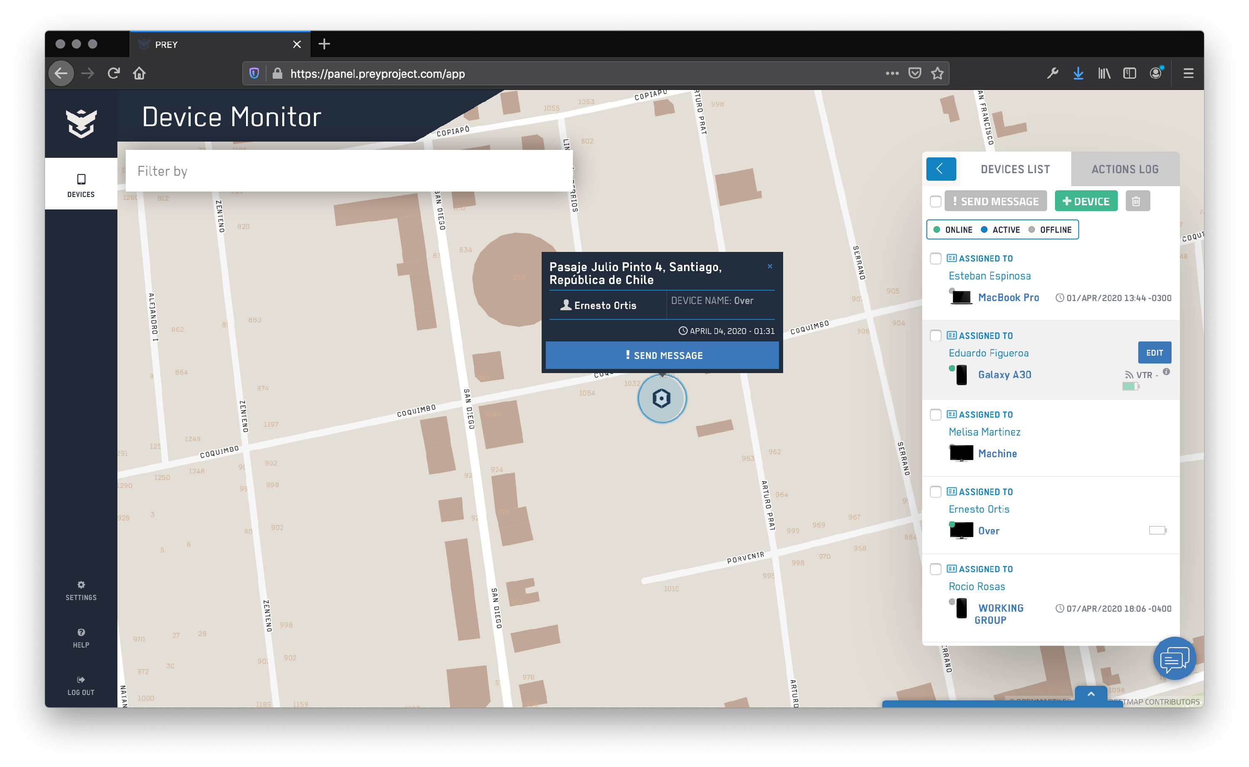The image size is (1249, 767).
Task: Open the Firefox downloads arrow
Action: coord(1078,74)
